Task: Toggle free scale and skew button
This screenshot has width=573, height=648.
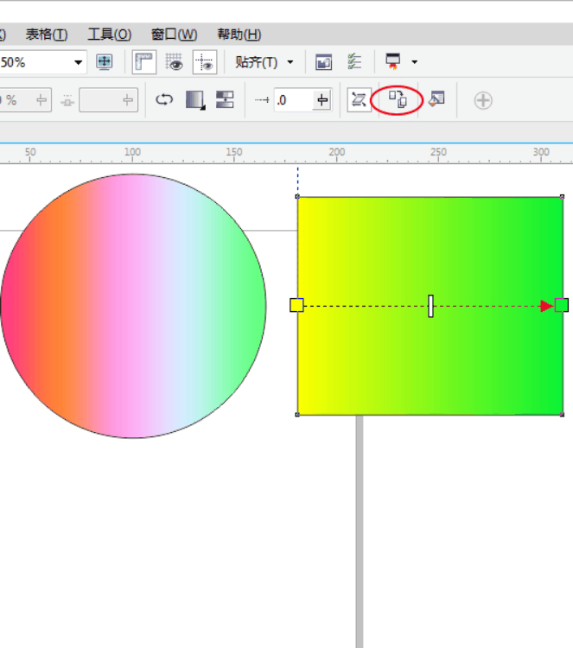Action: pos(359,99)
